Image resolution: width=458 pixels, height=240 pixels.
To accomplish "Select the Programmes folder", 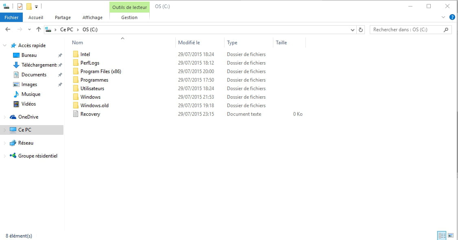I will [x=94, y=80].
